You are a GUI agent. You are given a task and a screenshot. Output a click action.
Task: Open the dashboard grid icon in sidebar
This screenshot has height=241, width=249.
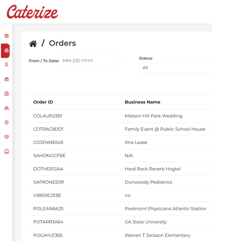6,36
